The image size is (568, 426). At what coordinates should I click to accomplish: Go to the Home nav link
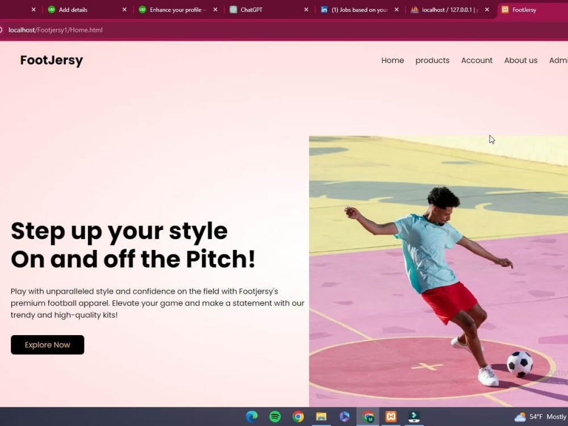392,61
